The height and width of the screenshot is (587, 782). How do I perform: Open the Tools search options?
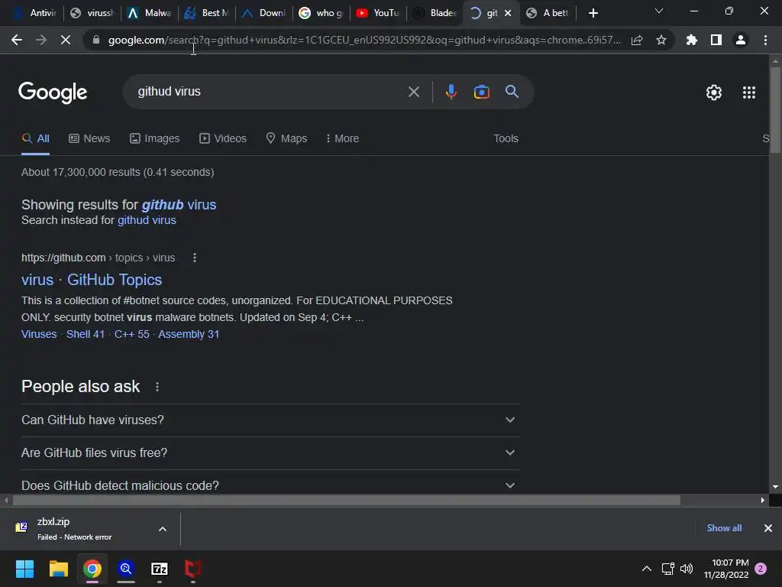(506, 138)
